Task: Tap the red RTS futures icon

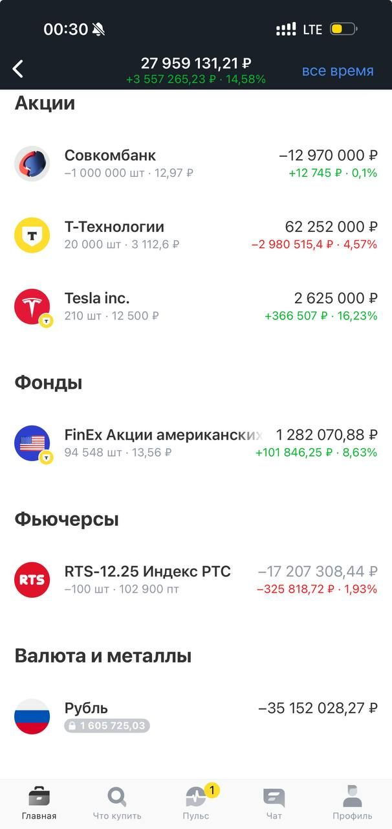Action: tap(32, 580)
